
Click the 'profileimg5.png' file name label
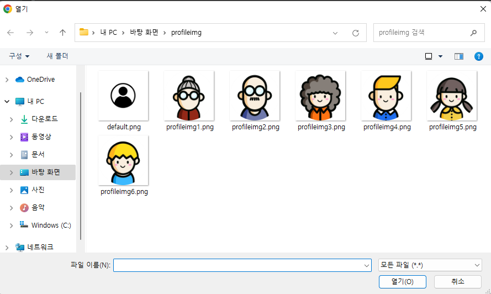453,127
